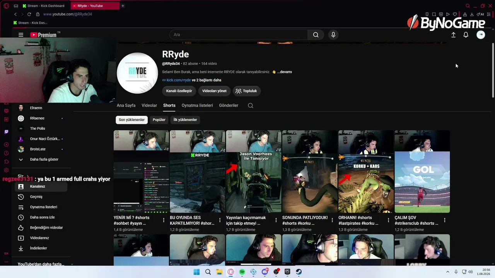495x278 pixels.
Task: Open Opera easy setup sliders icon
Action: [489, 14]
